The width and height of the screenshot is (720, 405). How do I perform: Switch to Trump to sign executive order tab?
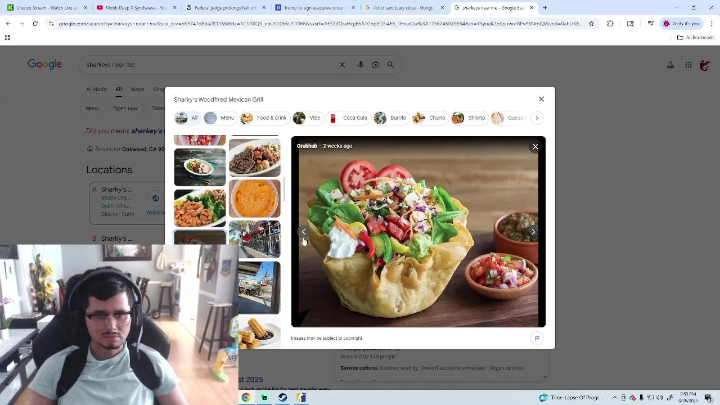click(314, 8)
